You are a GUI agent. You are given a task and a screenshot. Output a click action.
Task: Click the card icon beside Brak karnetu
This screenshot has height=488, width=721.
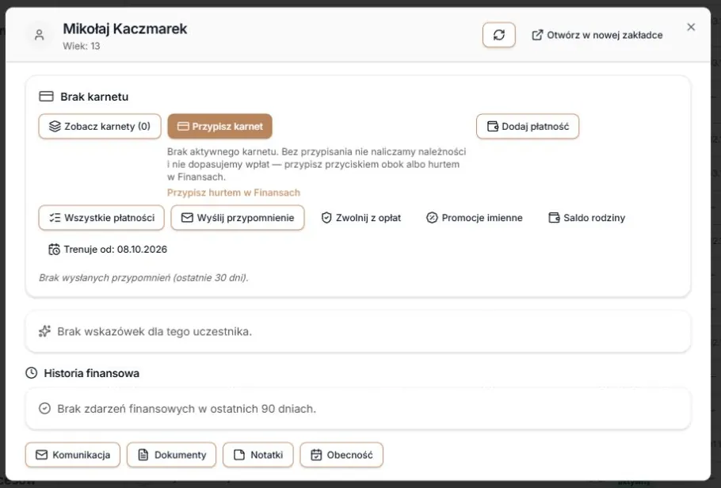click(46, 96)
